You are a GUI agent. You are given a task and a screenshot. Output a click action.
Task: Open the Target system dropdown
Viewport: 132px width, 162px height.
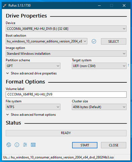click(x=99, y=66)
